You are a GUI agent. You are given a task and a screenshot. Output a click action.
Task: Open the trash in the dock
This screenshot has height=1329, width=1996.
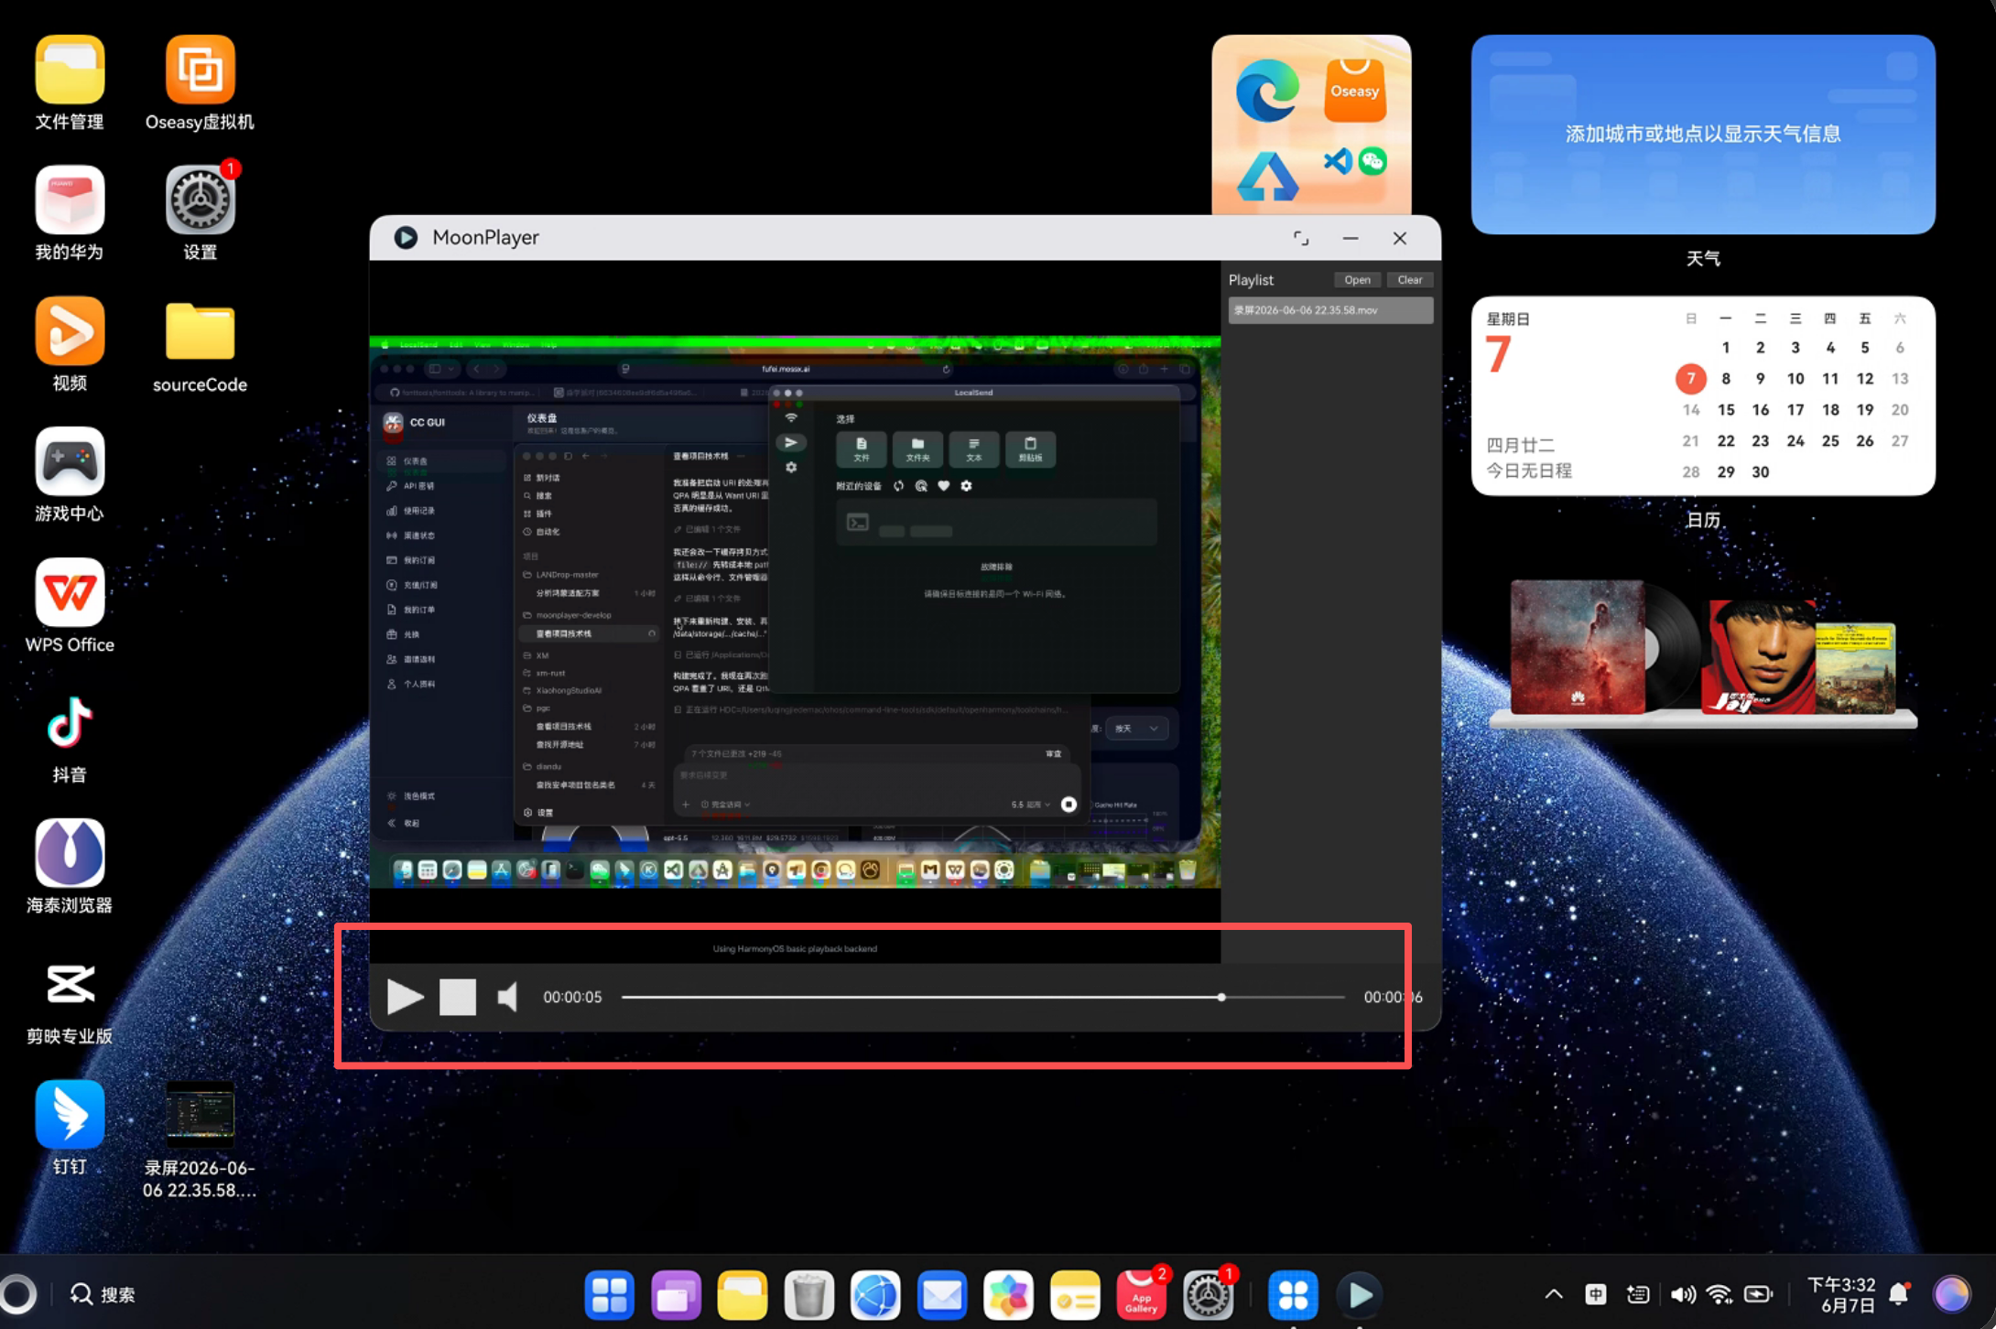pos(809,1295)
